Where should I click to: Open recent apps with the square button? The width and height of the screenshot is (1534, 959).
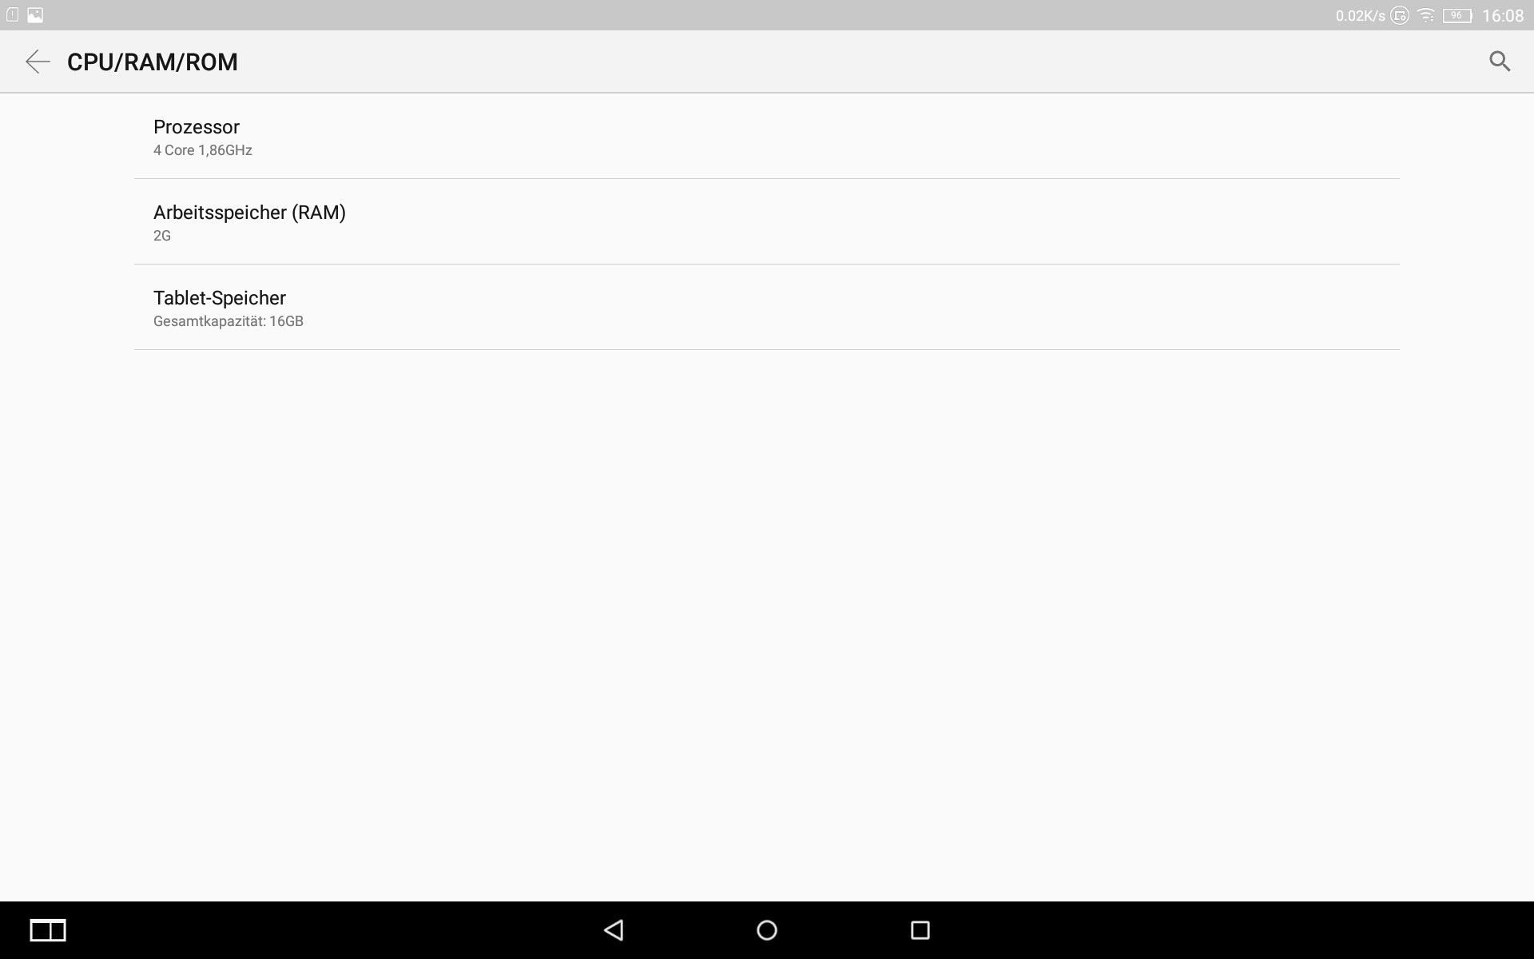[x=920, y=930]
